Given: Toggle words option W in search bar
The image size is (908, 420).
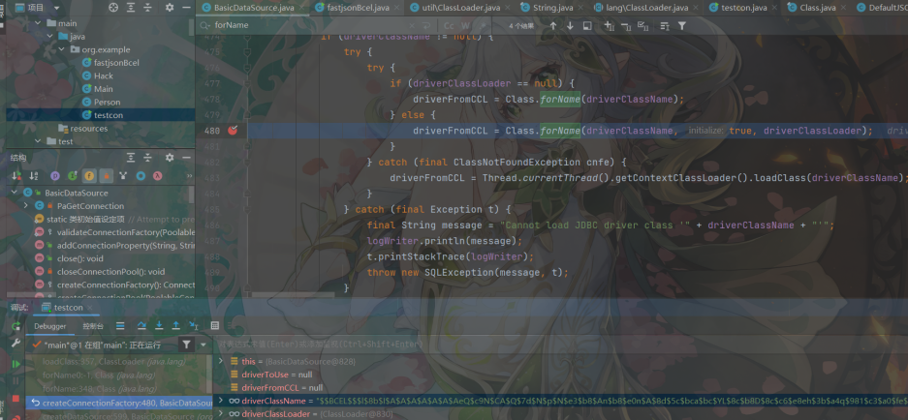Looking at the screenshot, I should click(465, 25).
